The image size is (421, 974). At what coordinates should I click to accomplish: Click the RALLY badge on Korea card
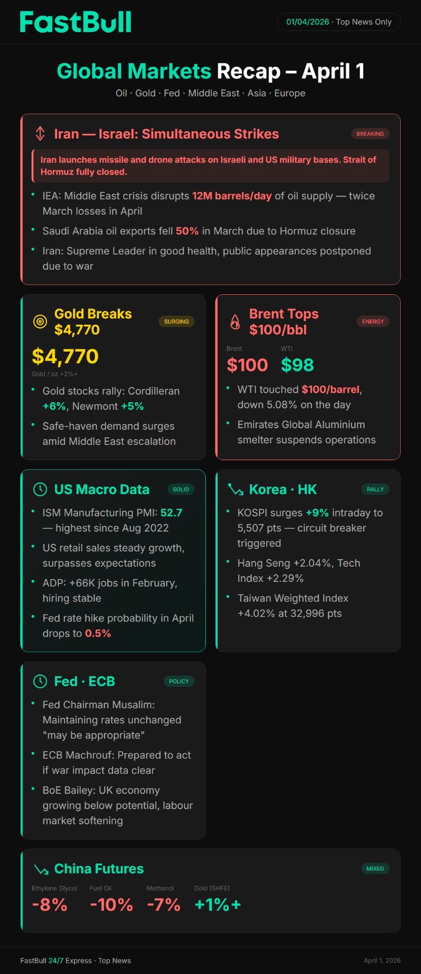click(375, 490)
